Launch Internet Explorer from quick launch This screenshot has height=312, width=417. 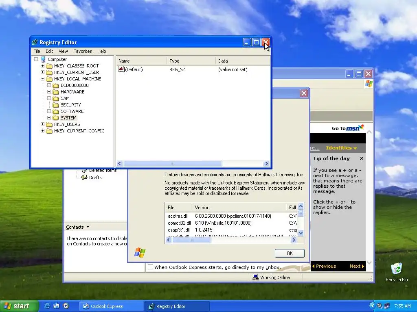[x=47, y=306]
